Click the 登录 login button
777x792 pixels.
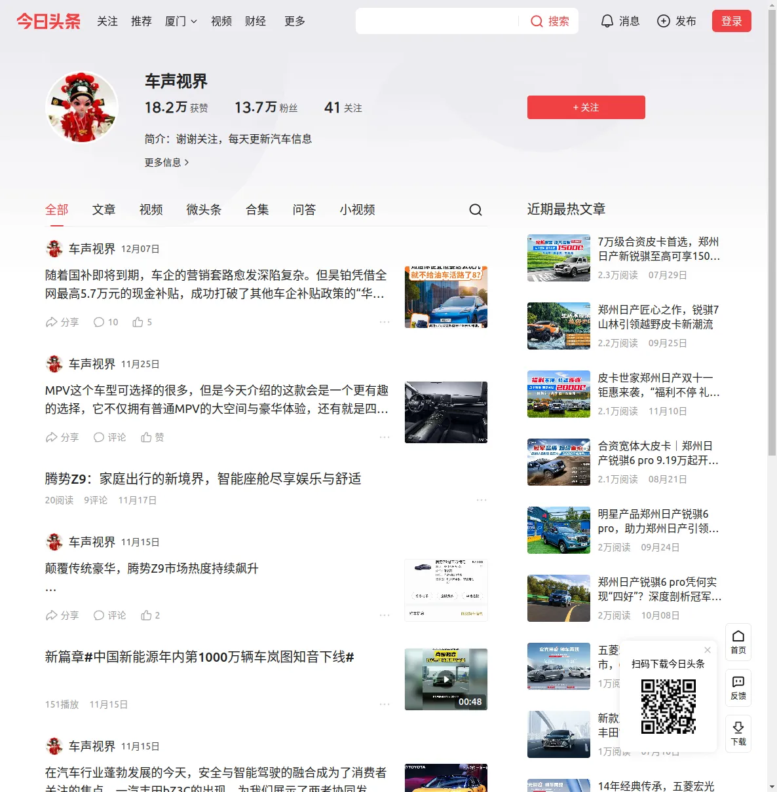pyautogui.click(x=732, y=21)
